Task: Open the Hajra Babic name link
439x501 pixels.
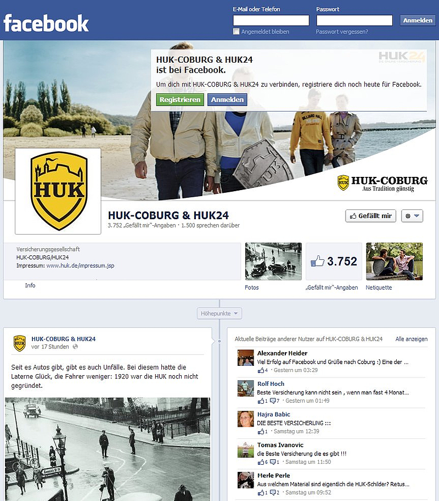Action: click(274, 414)
